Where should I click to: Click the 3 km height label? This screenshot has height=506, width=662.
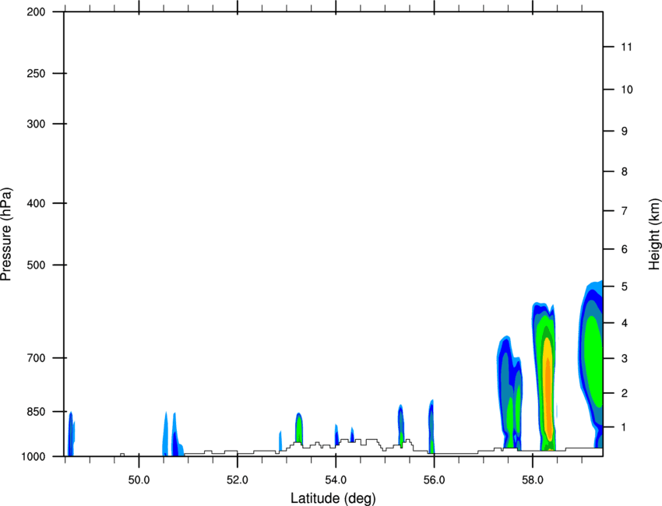625,359
